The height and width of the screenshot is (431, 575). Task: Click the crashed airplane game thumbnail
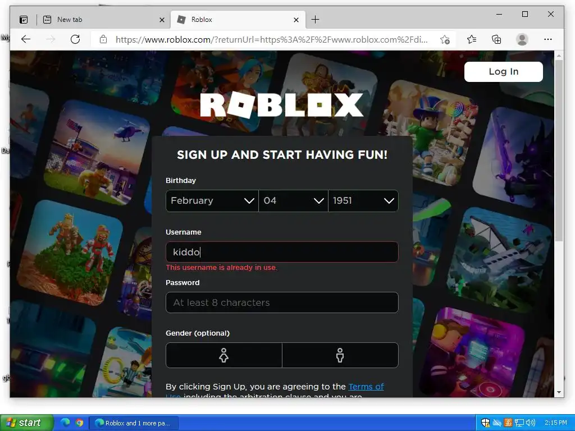pyautogui.click(x=499, y=259)
